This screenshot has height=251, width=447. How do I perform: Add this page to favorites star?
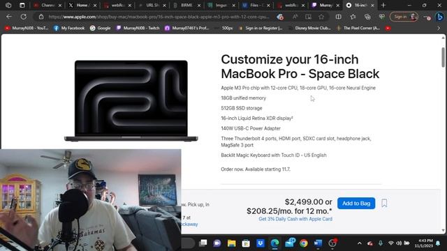click(x=321, y=17)
